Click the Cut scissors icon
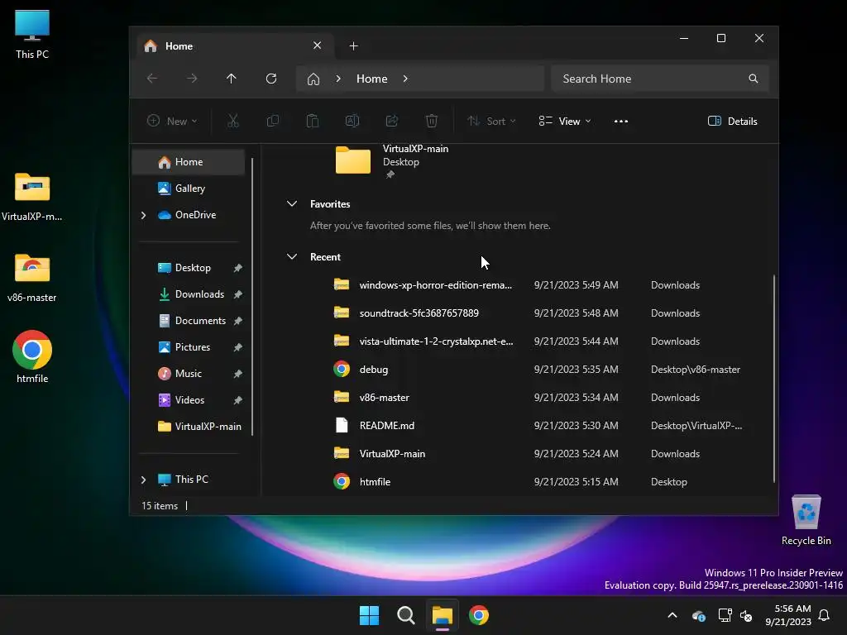Viewport: 847px width, 635px height. pyautogui.click(x=232, y=121)
